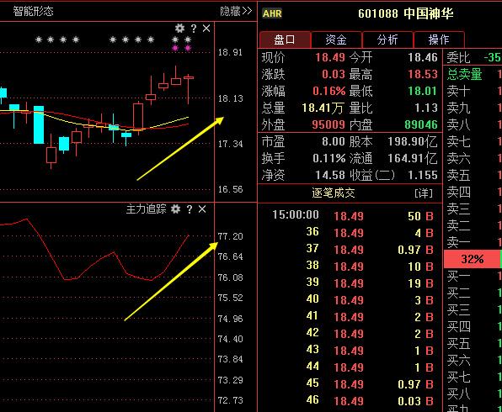Open the 操作 tab

coord(439,40)
